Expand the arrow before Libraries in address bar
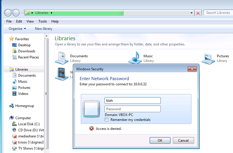Image resolution: width=233 pixels, height=153 pixels. click(32, 13)
